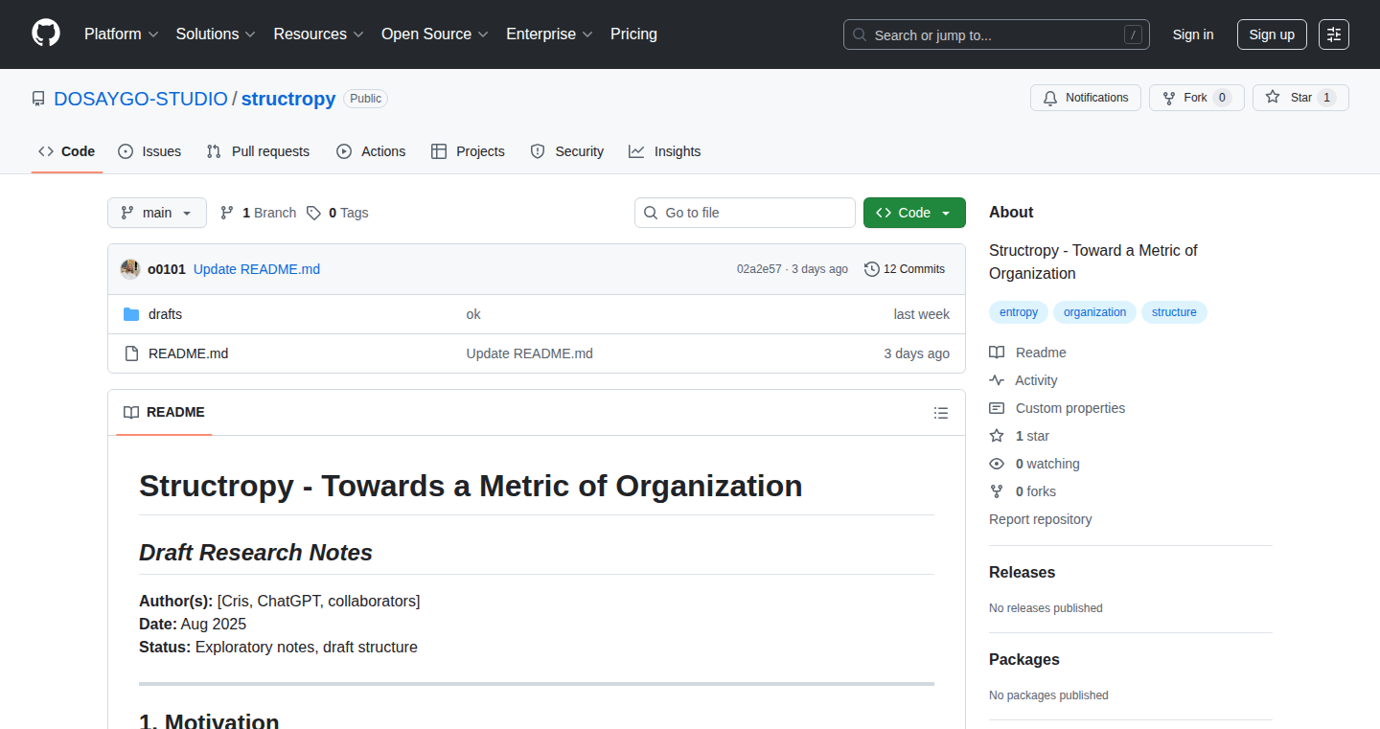Open the Update README.md commit message

coord(257,269)
